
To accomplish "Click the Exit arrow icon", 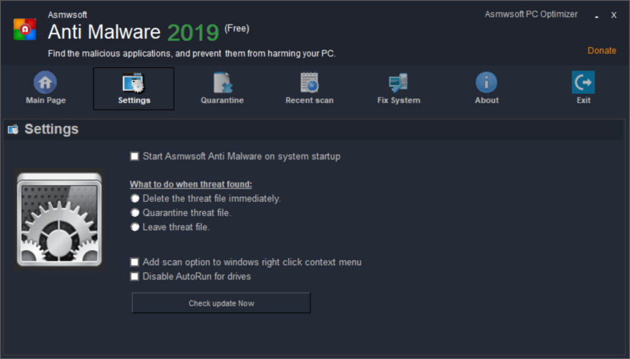I will point(583,82).
